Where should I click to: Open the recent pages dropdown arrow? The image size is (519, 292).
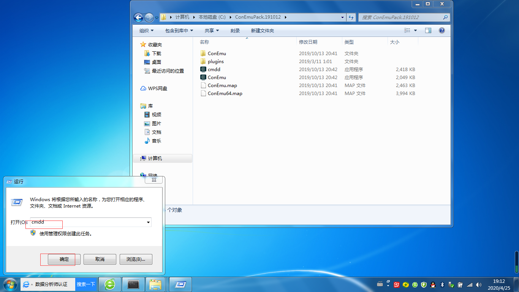[x=157, y=17]
